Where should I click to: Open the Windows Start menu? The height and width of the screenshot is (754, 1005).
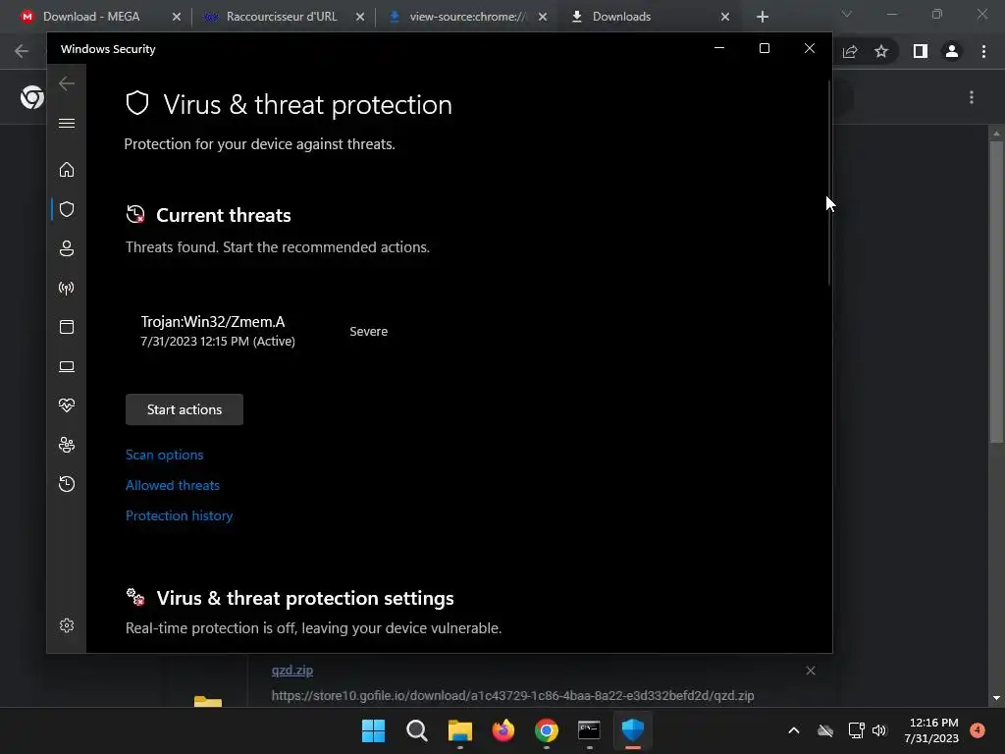click(374, 730)
